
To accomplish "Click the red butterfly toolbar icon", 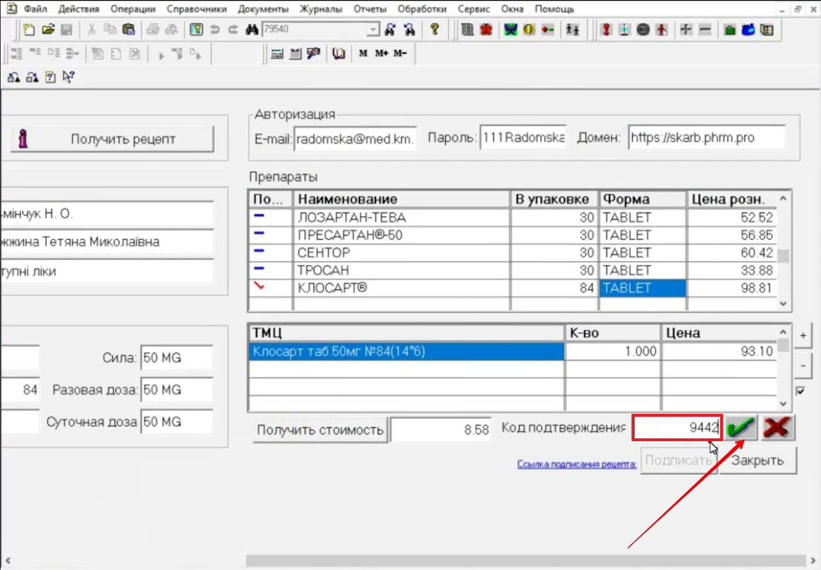I will click(x=486, y=30).
